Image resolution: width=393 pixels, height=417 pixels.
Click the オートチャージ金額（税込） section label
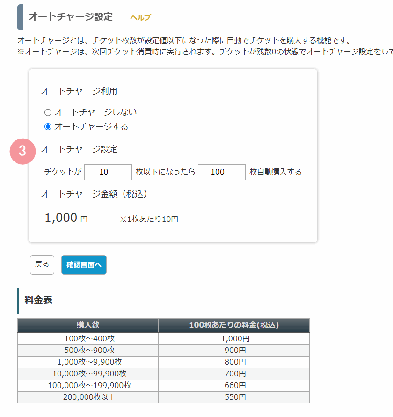click(x=94, y=194)
